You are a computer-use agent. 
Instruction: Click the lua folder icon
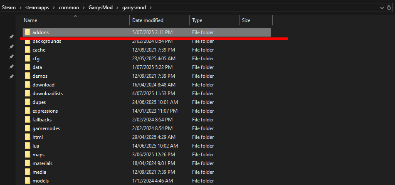27,146
